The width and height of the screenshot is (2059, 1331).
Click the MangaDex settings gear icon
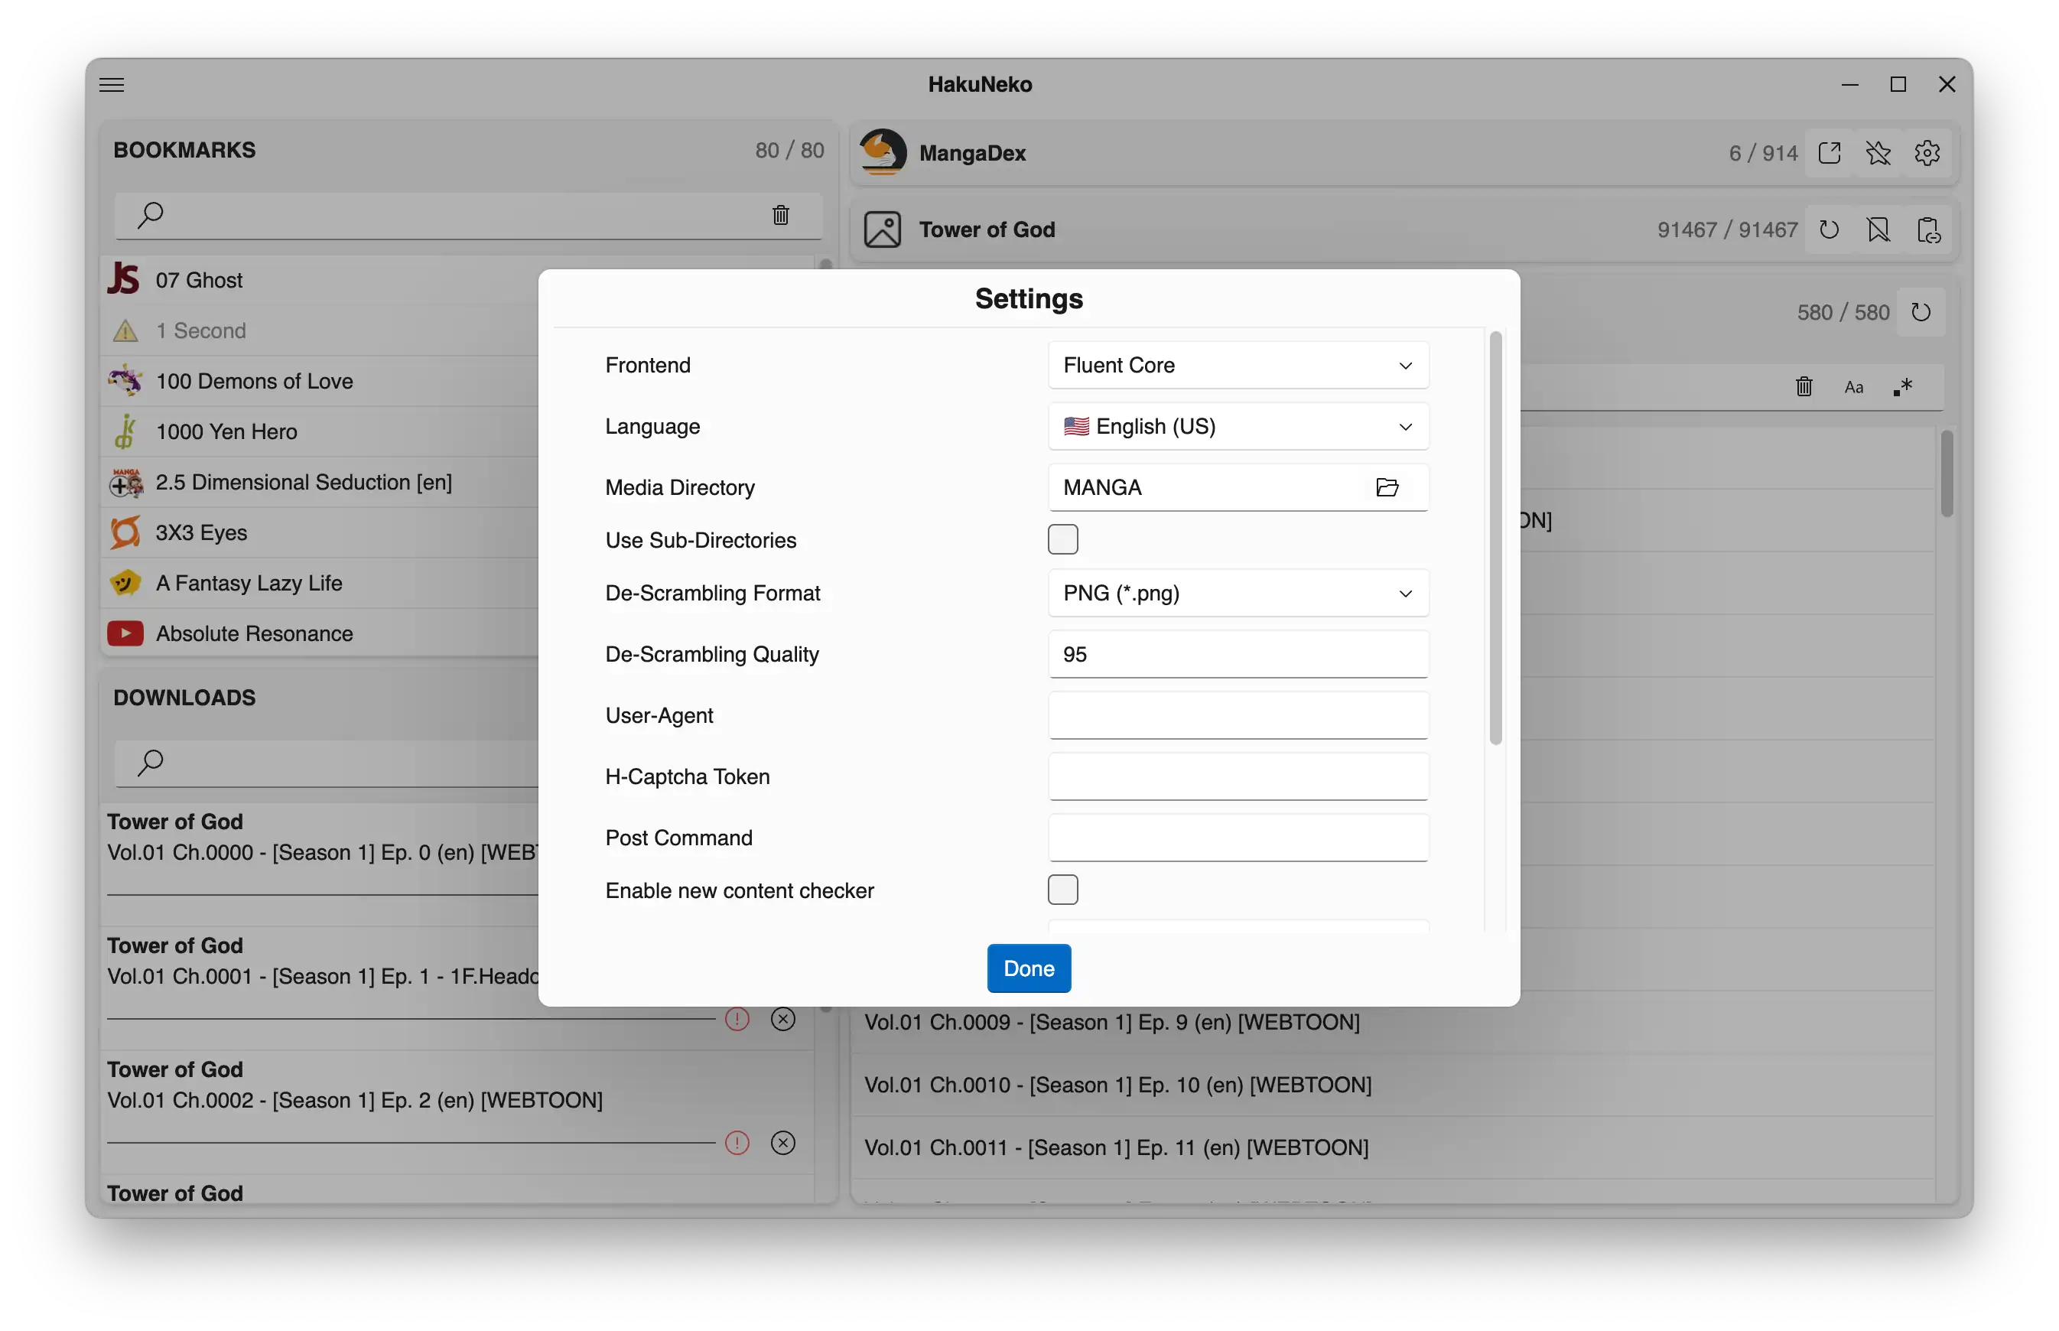coord(1927,153)
